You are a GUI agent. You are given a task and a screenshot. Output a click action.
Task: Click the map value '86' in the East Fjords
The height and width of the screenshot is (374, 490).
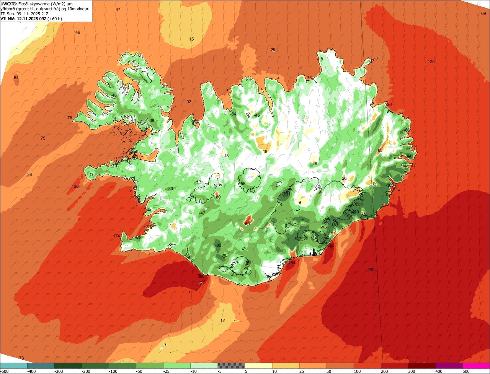pyautogui.click(x=409, y=157)
